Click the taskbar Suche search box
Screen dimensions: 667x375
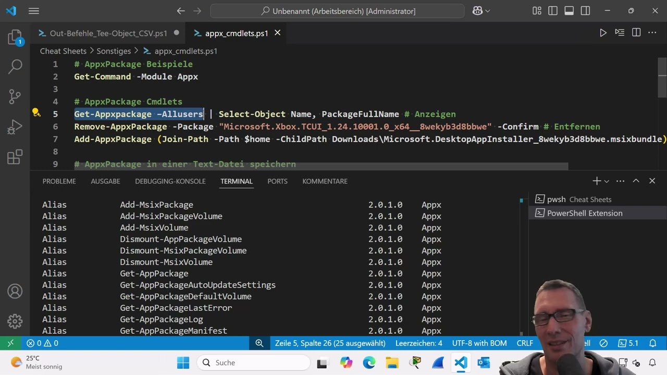click(253, 362)
